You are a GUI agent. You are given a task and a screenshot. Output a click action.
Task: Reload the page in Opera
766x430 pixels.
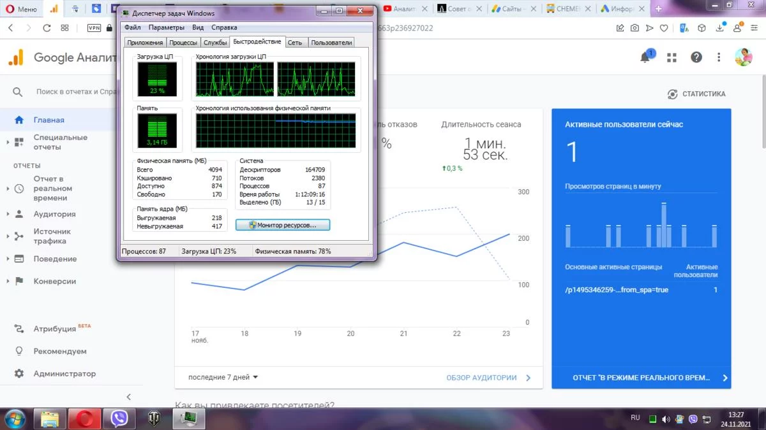click(x=47, y=28)
